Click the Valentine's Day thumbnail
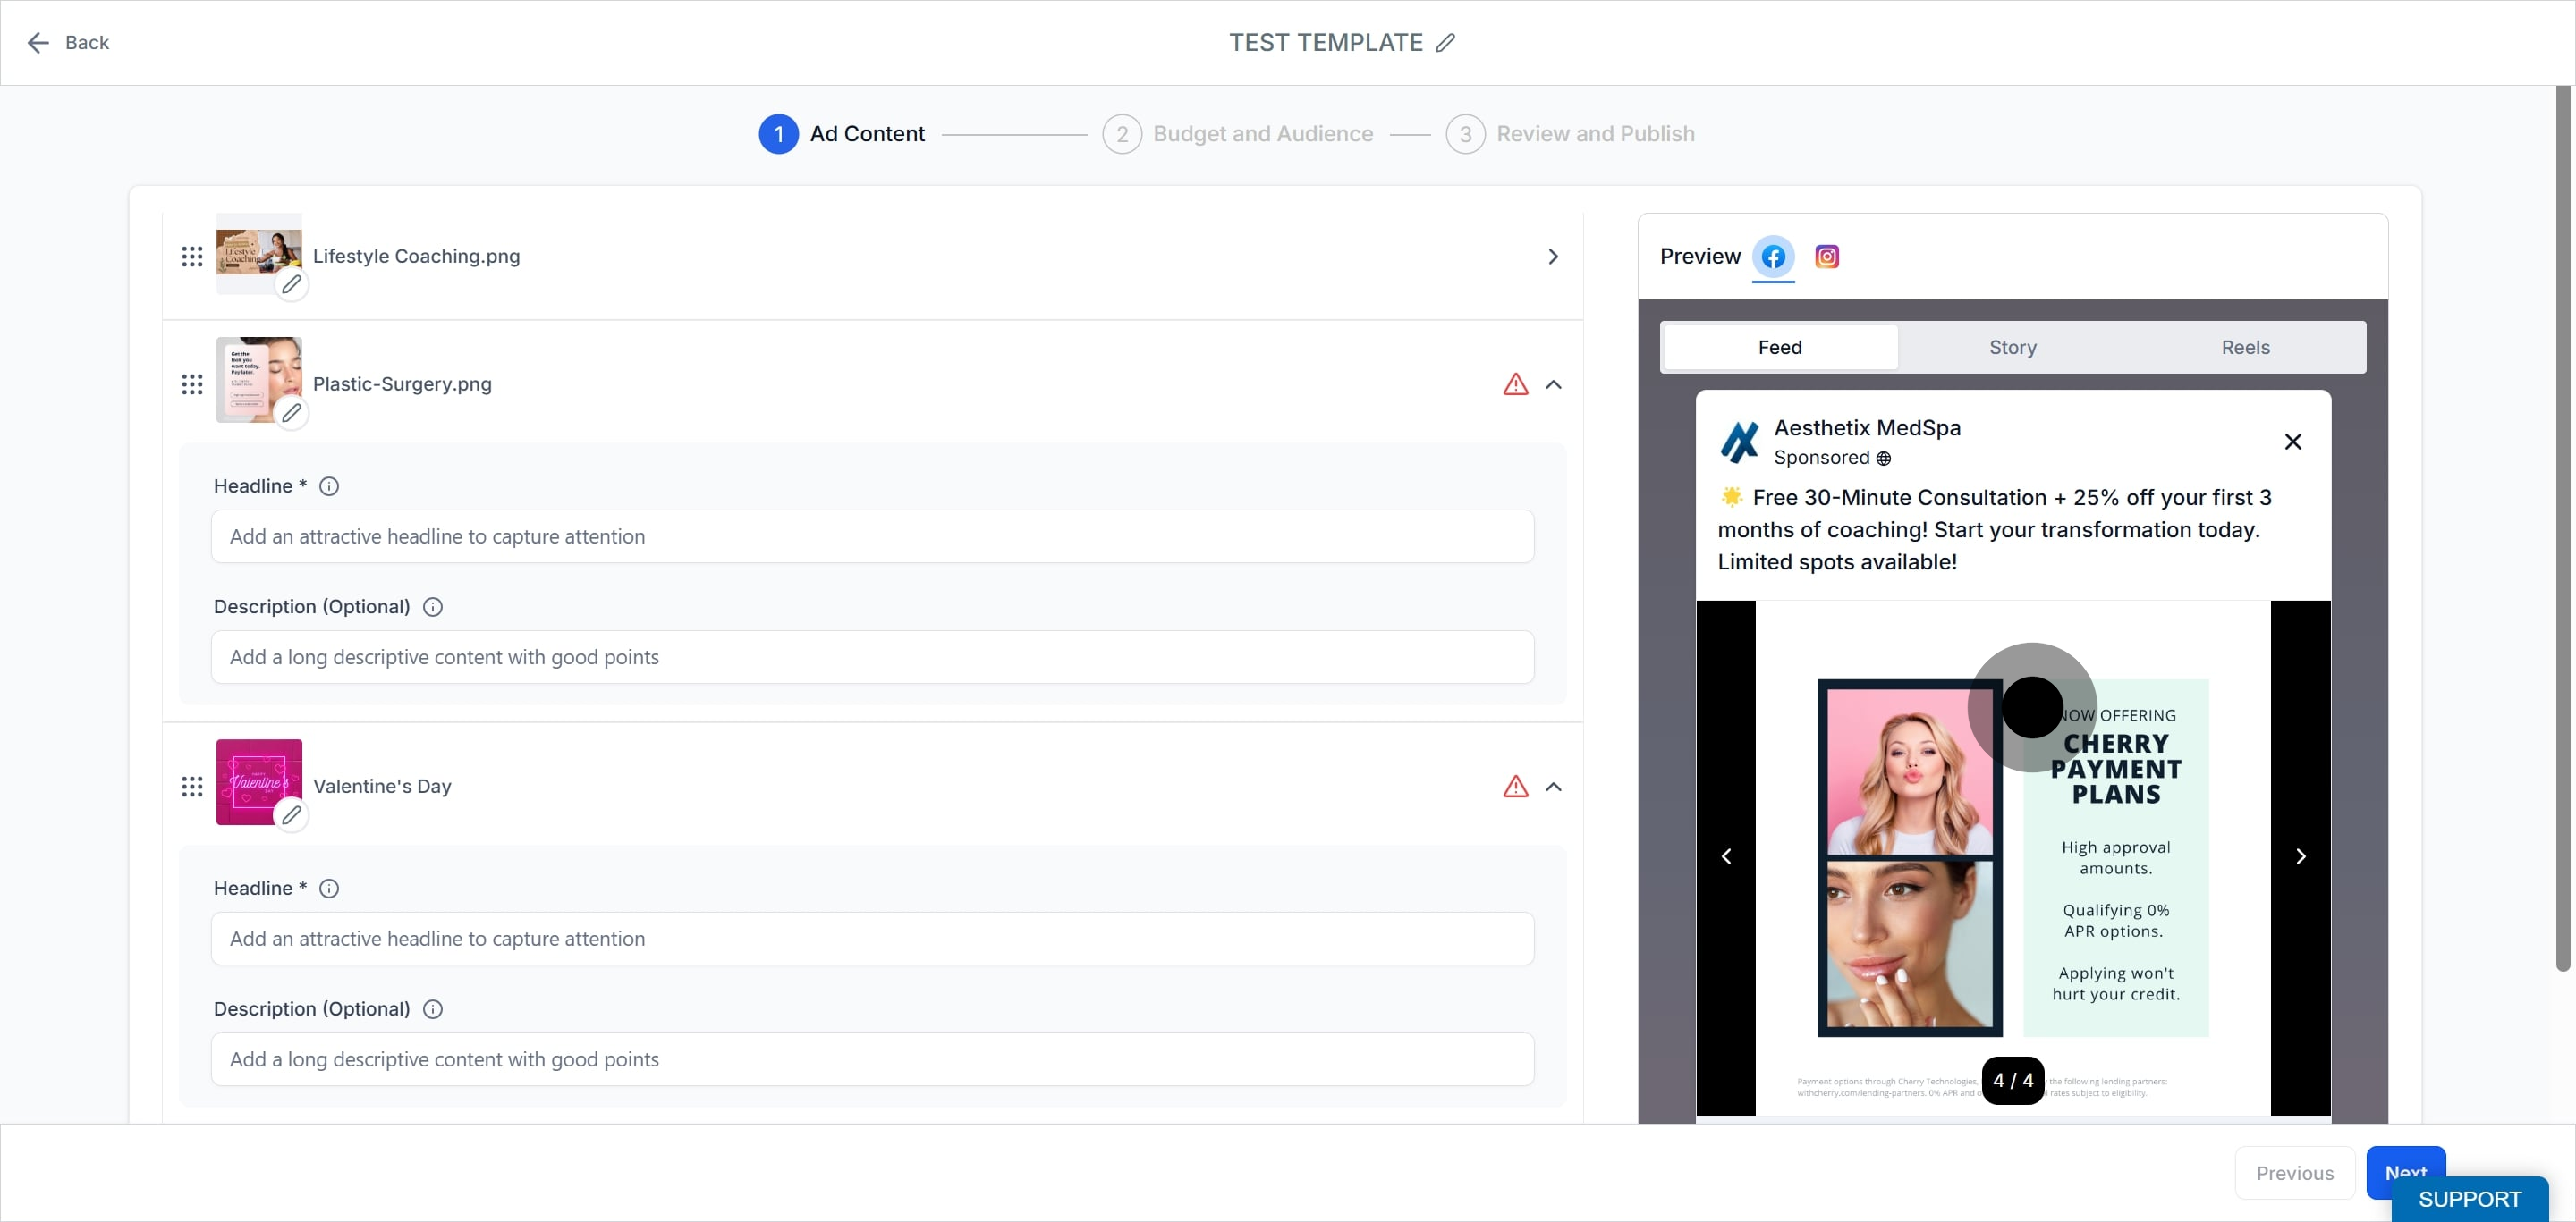2576x1222 pixels. [x=259, y=782]
